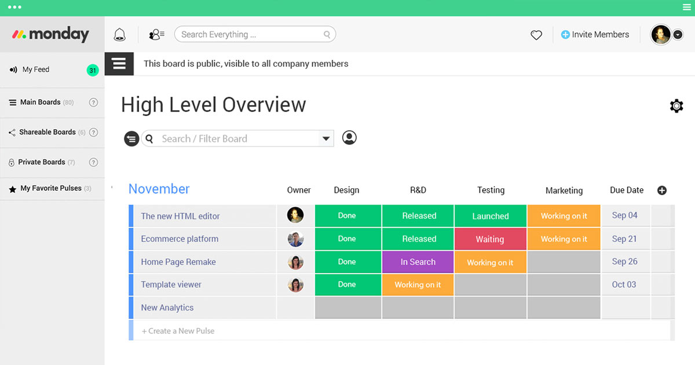Click due date Sep 04
Viewport: 695px width, 365px height.
click(625, 216)
